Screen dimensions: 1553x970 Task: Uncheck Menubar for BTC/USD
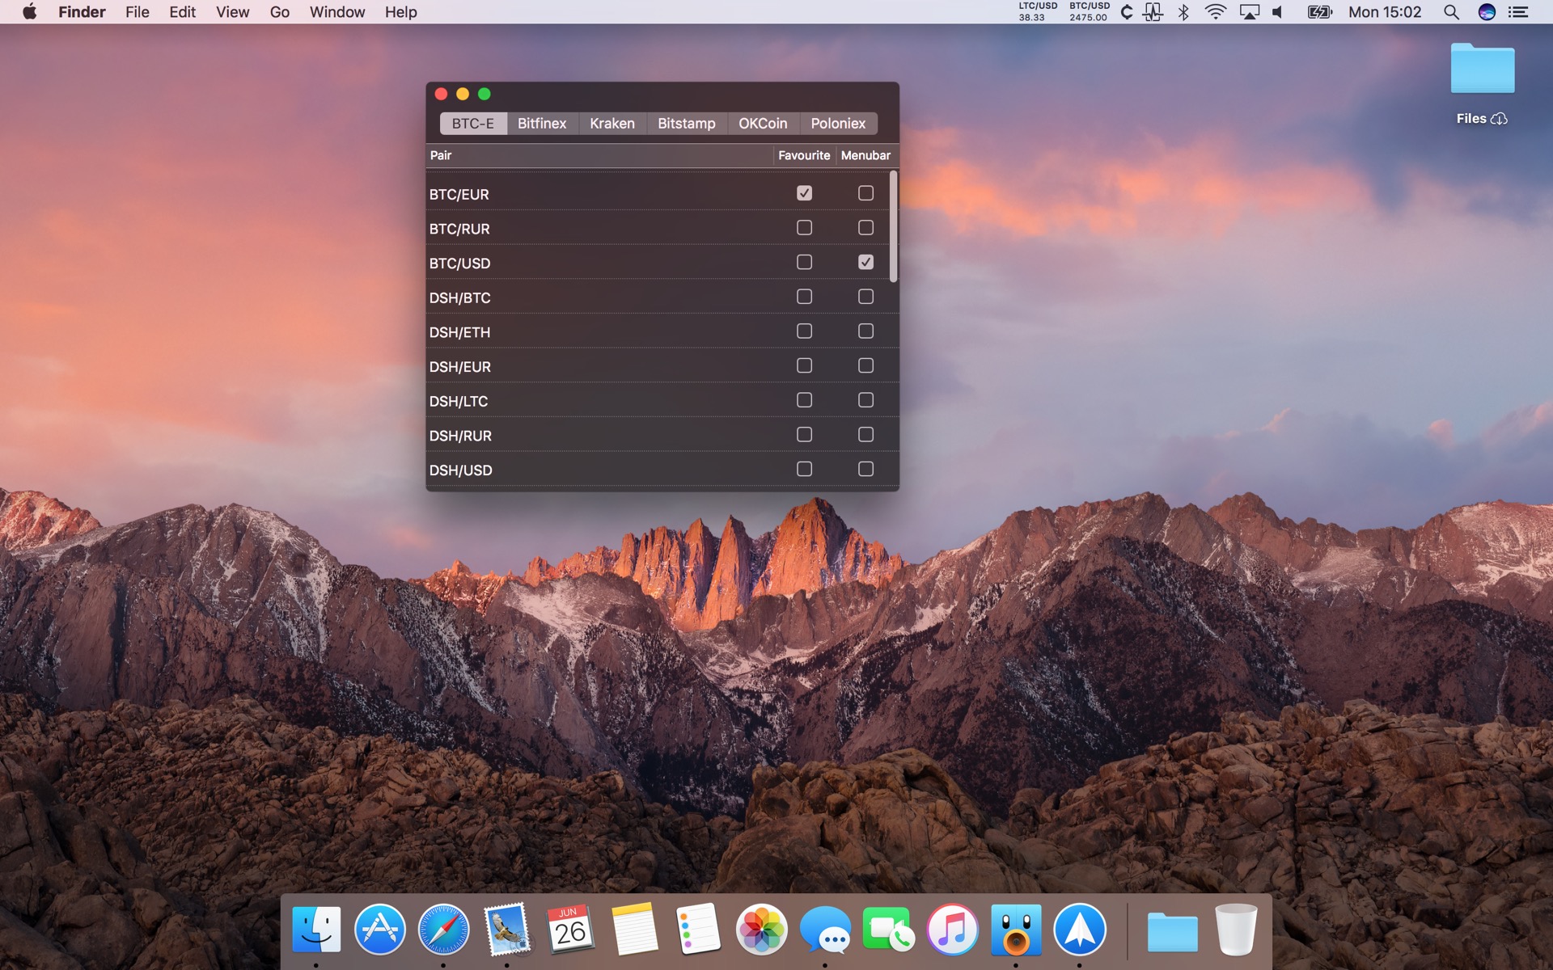865,262
